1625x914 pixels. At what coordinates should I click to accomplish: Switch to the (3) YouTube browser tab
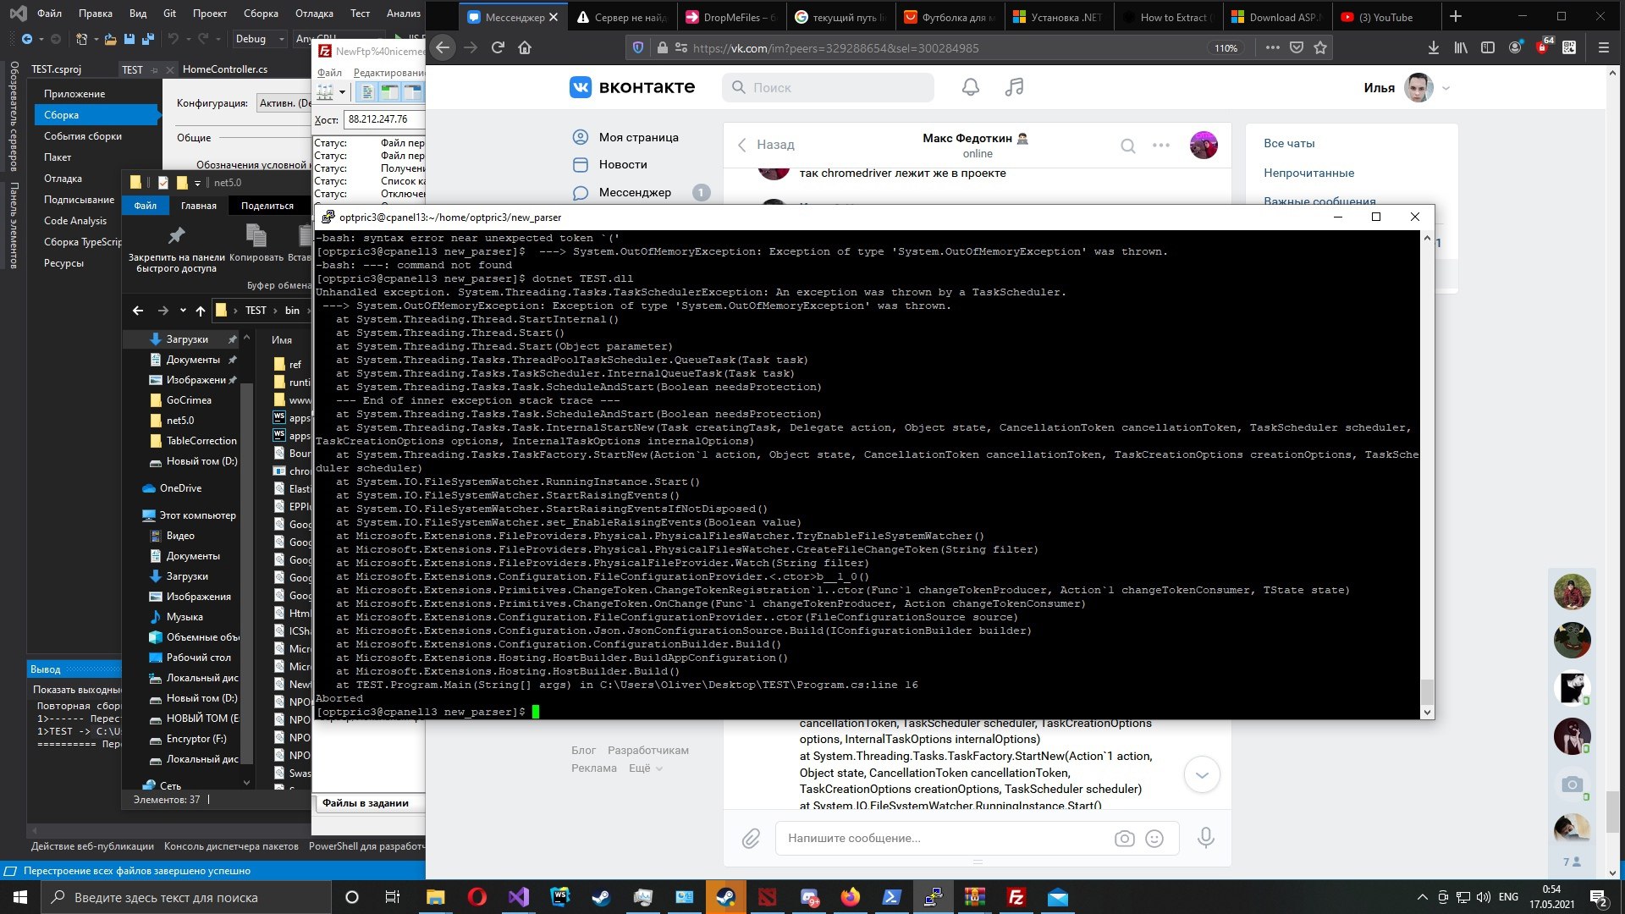point(1386,17)
